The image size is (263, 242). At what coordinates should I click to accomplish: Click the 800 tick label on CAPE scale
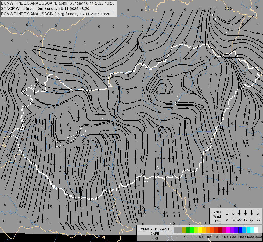[210, 237]
